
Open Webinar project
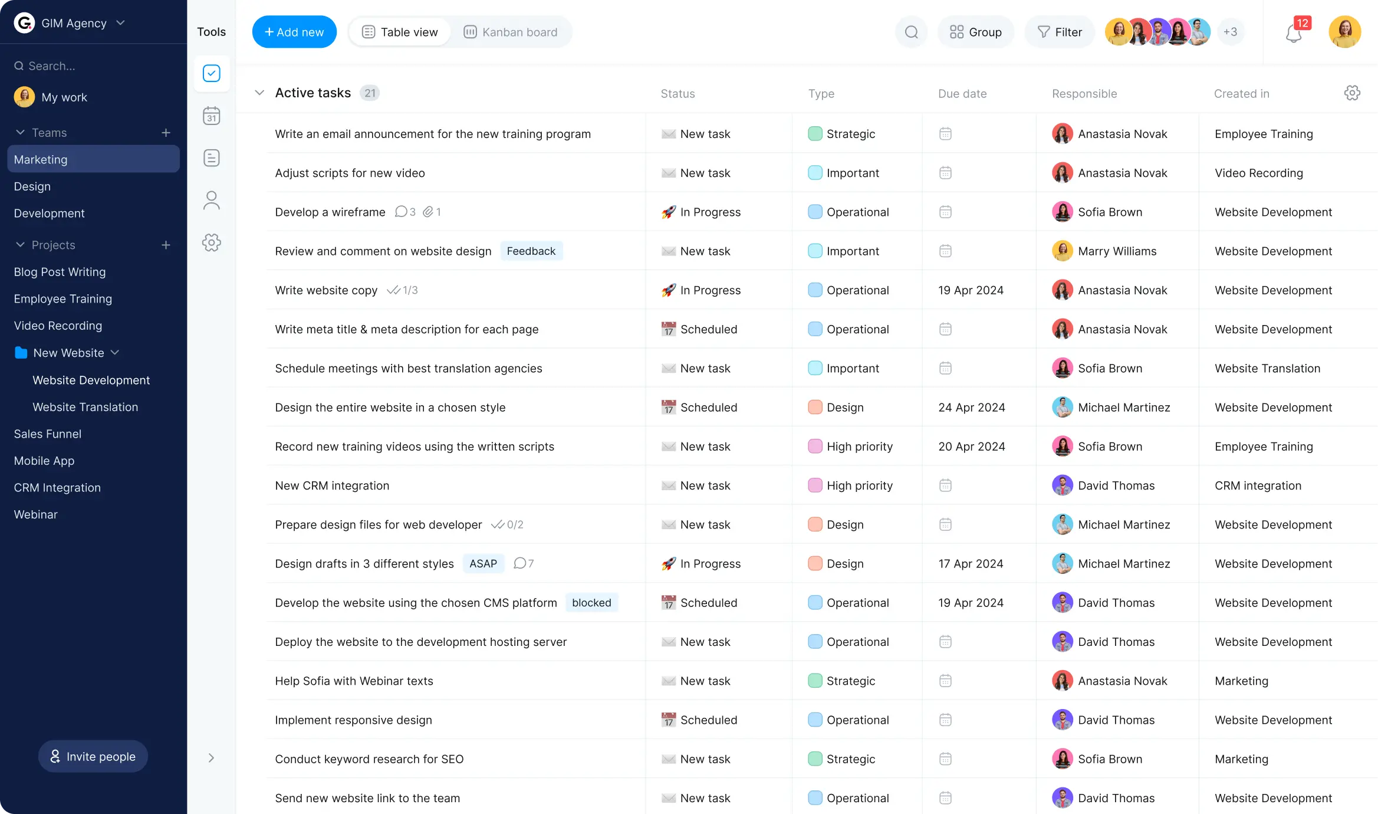[36, 514]
